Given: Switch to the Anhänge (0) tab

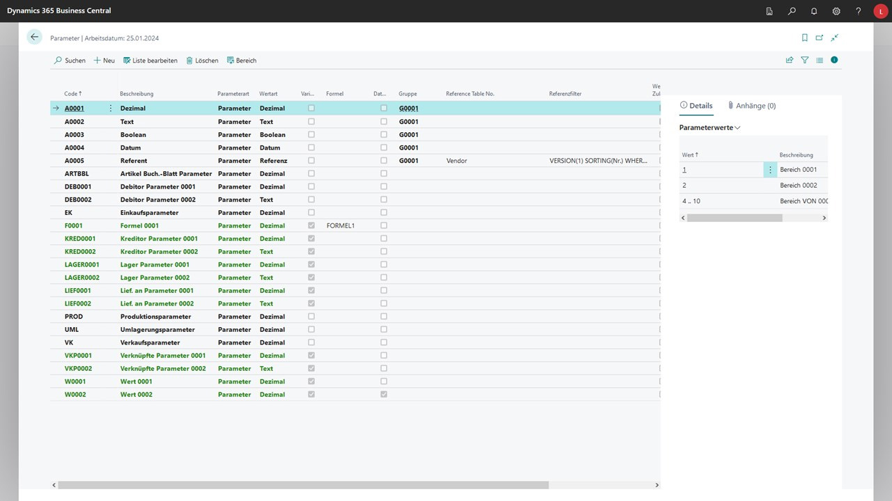Looking at the screenshot, I should [751, 106].
